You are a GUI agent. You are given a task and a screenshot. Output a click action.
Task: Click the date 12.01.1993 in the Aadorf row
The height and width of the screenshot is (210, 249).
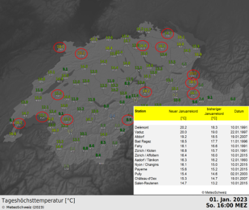pyautogui.click(x=239, y=160)
